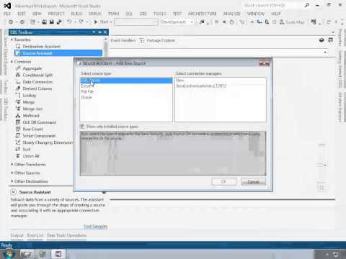This screenshot has height=259, width=346.
Task: Collapse the Favorites toolbox group
Action: tap(12, 40)
